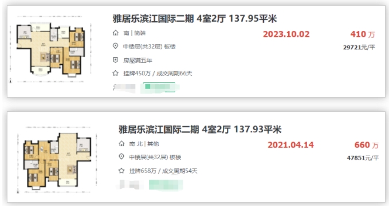Click blurred agent icon in first listing
The image size is (389, 206).
point(124,87)
